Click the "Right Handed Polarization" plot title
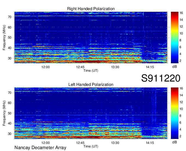The width and height of the screenshot is (186, 151). click(x=91, y=9)
